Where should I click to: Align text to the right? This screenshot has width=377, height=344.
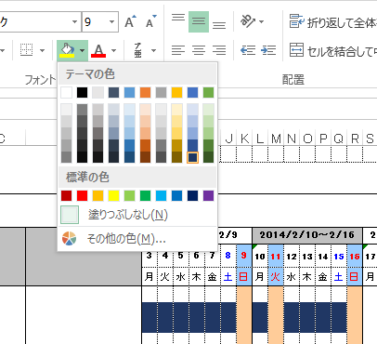pyautogui.click(x=219, y=50)
